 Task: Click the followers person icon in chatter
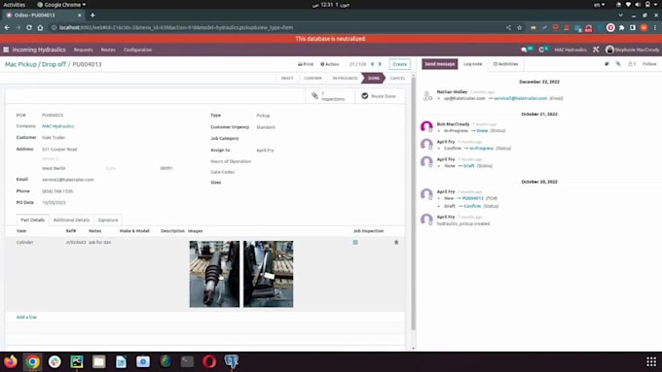click(x=632, y=64)
